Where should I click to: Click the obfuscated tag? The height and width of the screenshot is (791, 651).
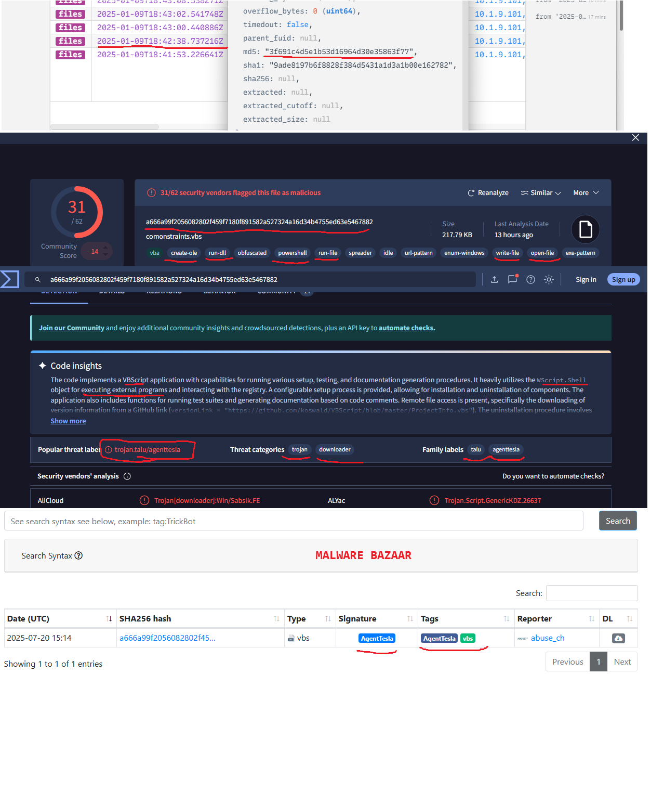click(x=252, y=253)
